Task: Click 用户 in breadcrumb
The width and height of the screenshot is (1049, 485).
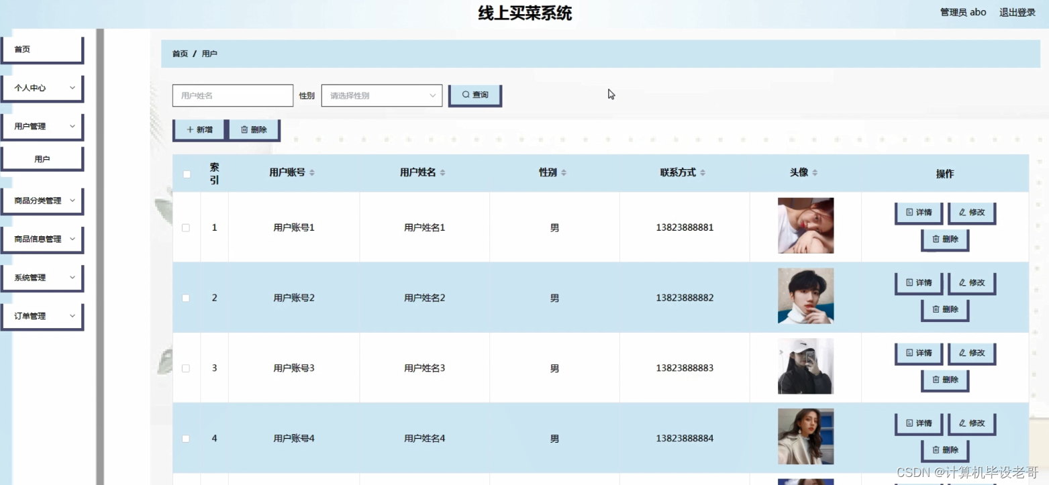Action: point(209,54)
